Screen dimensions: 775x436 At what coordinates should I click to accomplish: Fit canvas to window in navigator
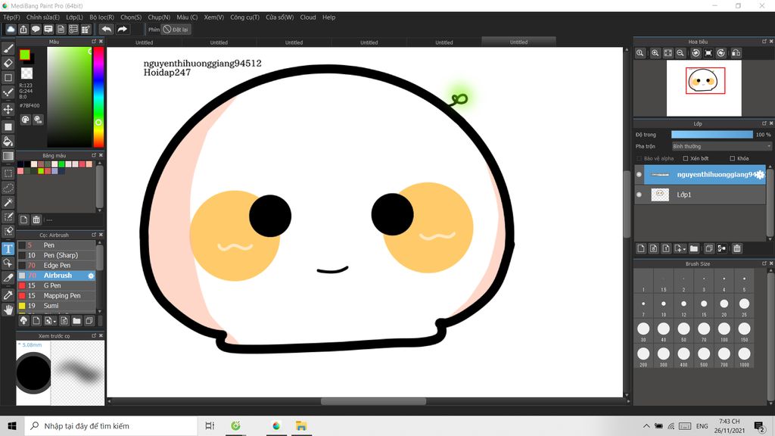[x=668, y=53]
